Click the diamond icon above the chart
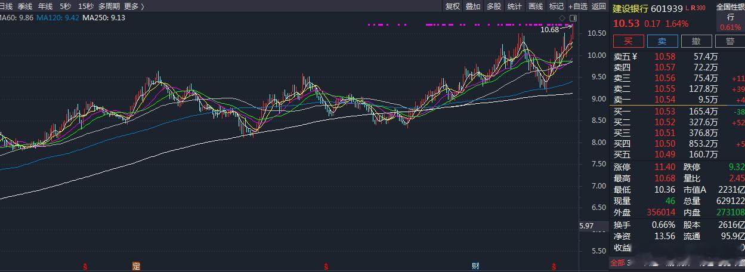Image resolution: width=745 pixels, height=272 pixels. coord(562,18)
